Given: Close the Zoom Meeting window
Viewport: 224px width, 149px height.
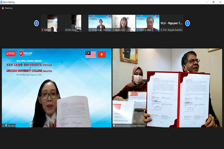Looking at the screenshot, I should tap(220, 2).
